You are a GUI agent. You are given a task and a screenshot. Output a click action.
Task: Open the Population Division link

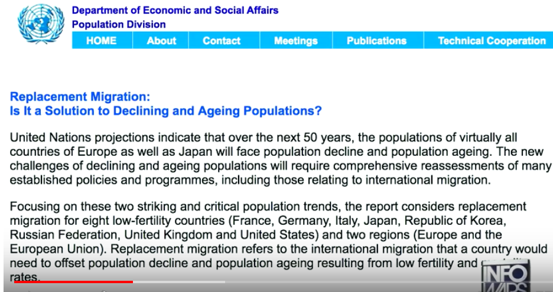coord(119,25)
